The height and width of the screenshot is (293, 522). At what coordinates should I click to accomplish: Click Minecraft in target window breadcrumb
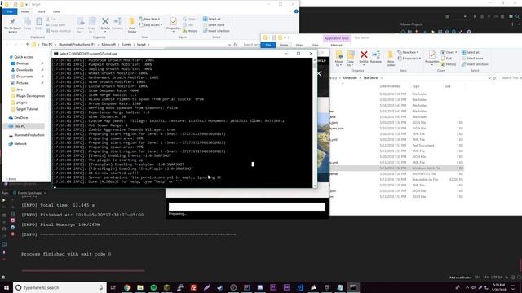pos(108,44)
